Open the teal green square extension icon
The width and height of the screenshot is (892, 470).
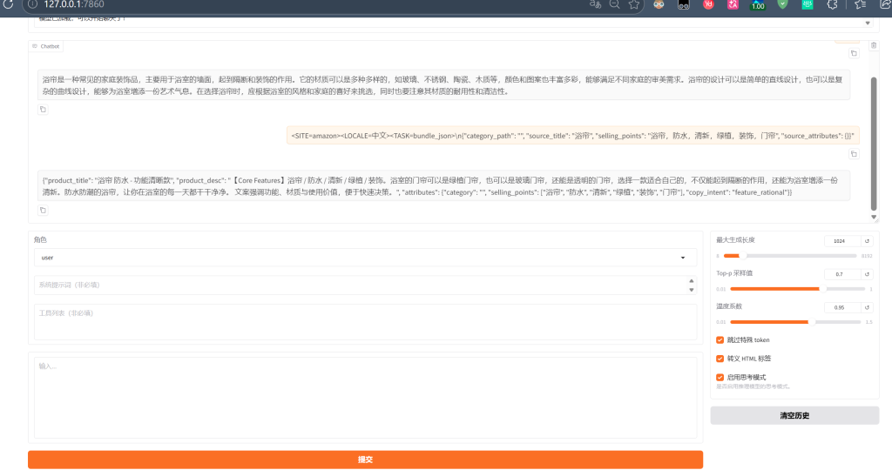coord(808,4)
